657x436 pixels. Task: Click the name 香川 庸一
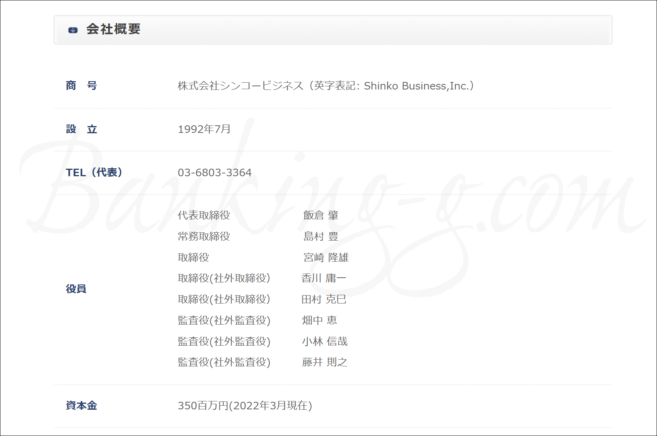pyautogui.click(x=324, y=278)
